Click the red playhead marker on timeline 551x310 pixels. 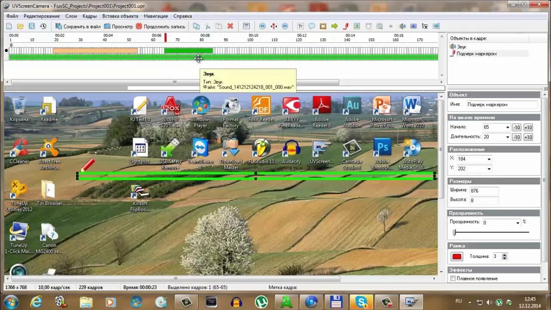(165, 38)
